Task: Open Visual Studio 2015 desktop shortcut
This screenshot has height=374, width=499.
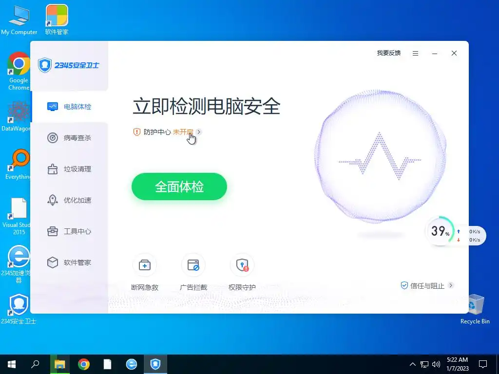Action: pyautogui.click(x=18, y=216)
